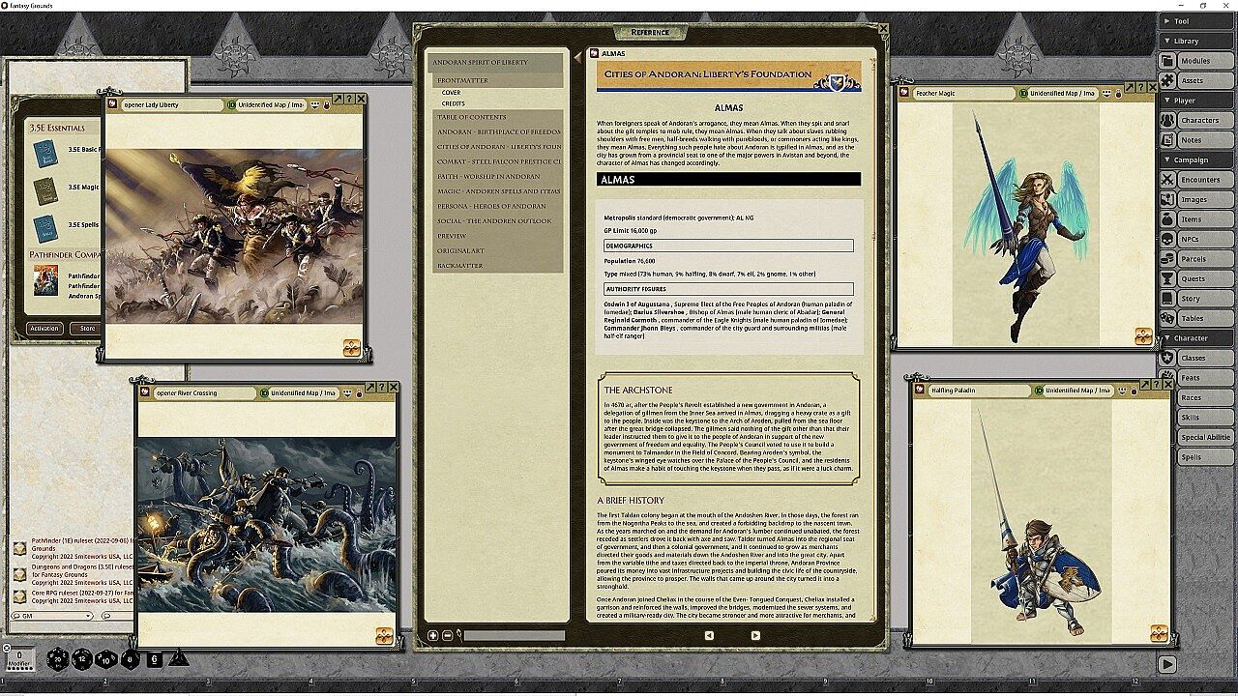The image size is (1238, 696).
Task: Expand all chapters with the plus button
Action: point(433,635)
